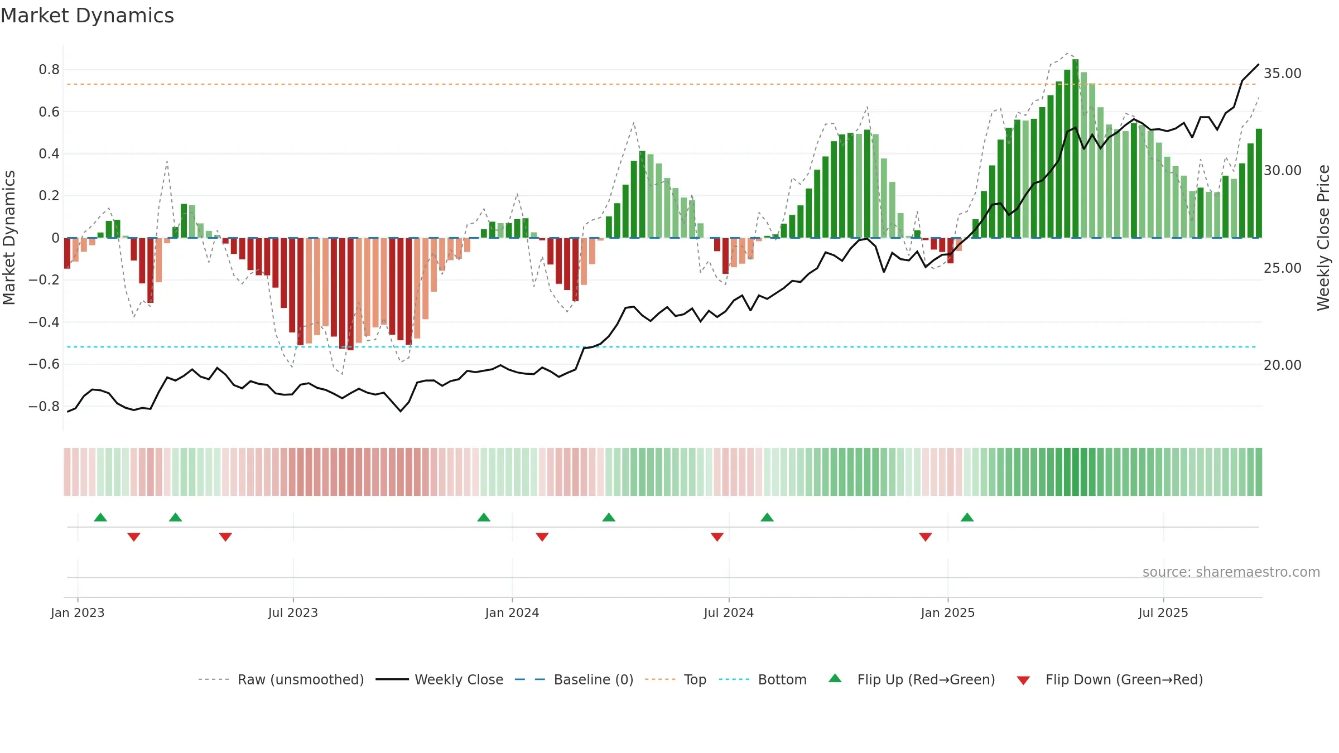Select the Flip Down marker just before Jan 2025
This screenshot has width=1339, height=753.
(x=926, y=537)
